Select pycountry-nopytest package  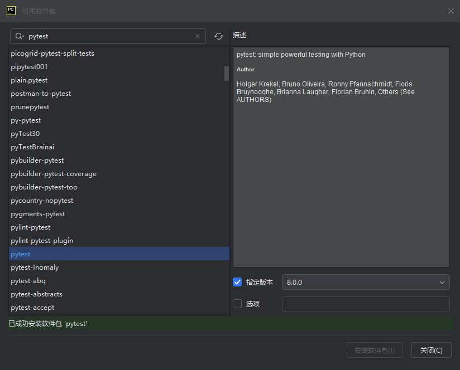pos(119,201)
